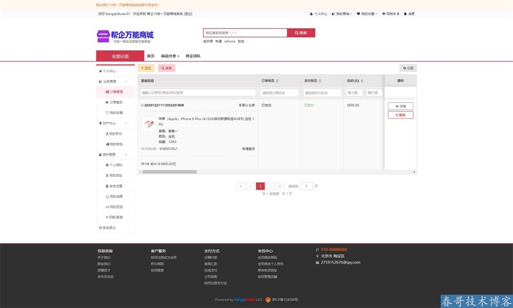Viewport: 513px width, 308px height.
Task: Click the pink 搜索 button above table
Action: pos(167,68)
